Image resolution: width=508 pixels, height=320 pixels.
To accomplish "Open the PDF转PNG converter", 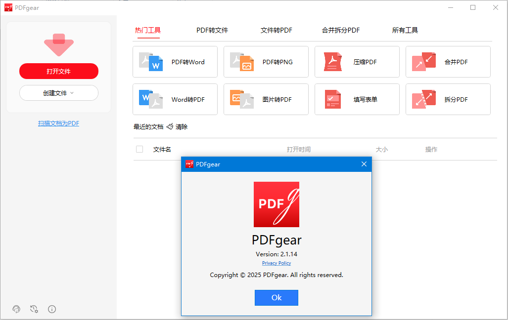I will tap(266, 62).
